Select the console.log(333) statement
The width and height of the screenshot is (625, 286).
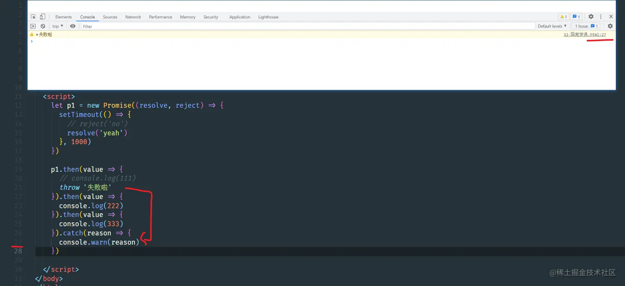91,224
